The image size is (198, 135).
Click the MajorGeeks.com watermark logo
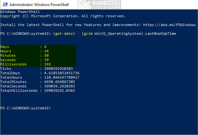pos(99,4)
